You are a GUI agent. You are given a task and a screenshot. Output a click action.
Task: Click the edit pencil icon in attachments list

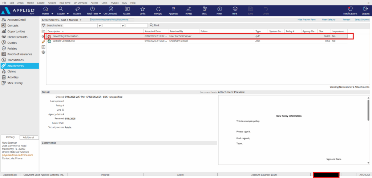click(44, 42)
